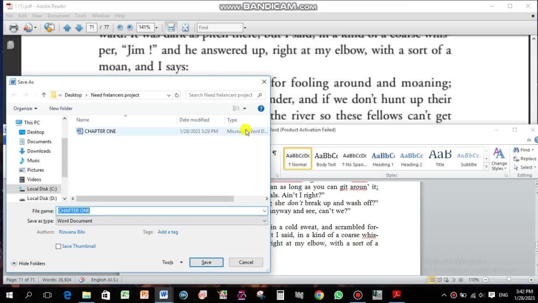Open the Help menu in Adobe Reader
The width and height of the screenshot is (538, 303).
click(120, 16)
